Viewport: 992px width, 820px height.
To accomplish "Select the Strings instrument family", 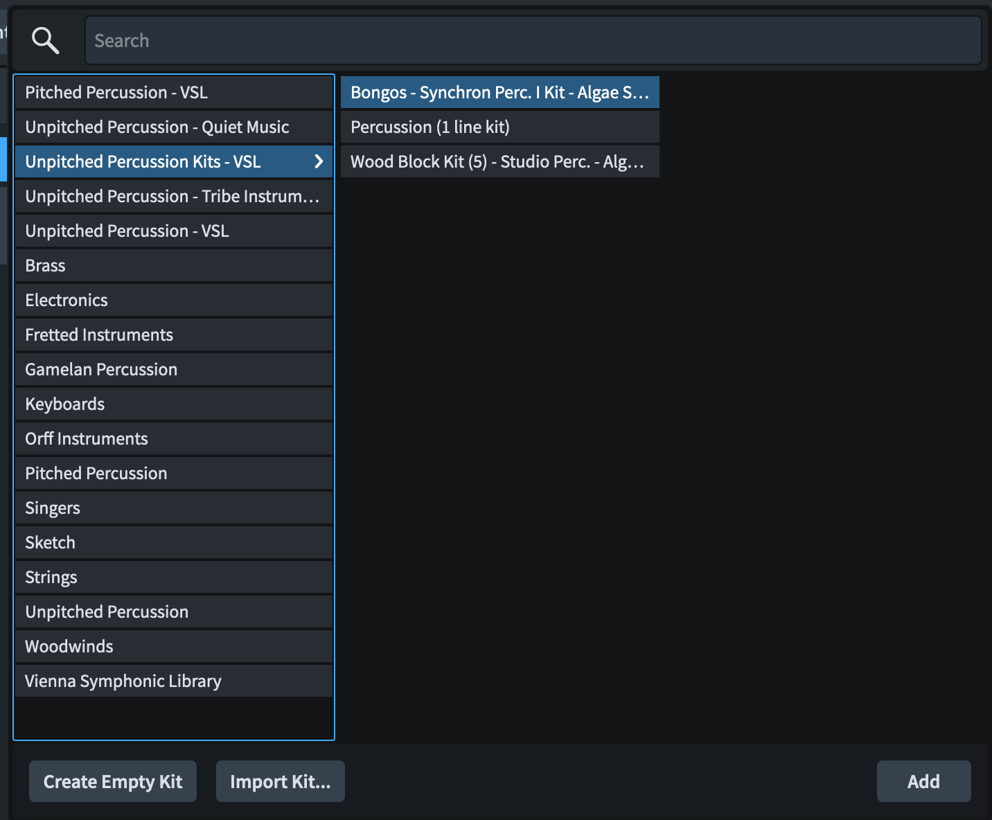I will point(173,577).
